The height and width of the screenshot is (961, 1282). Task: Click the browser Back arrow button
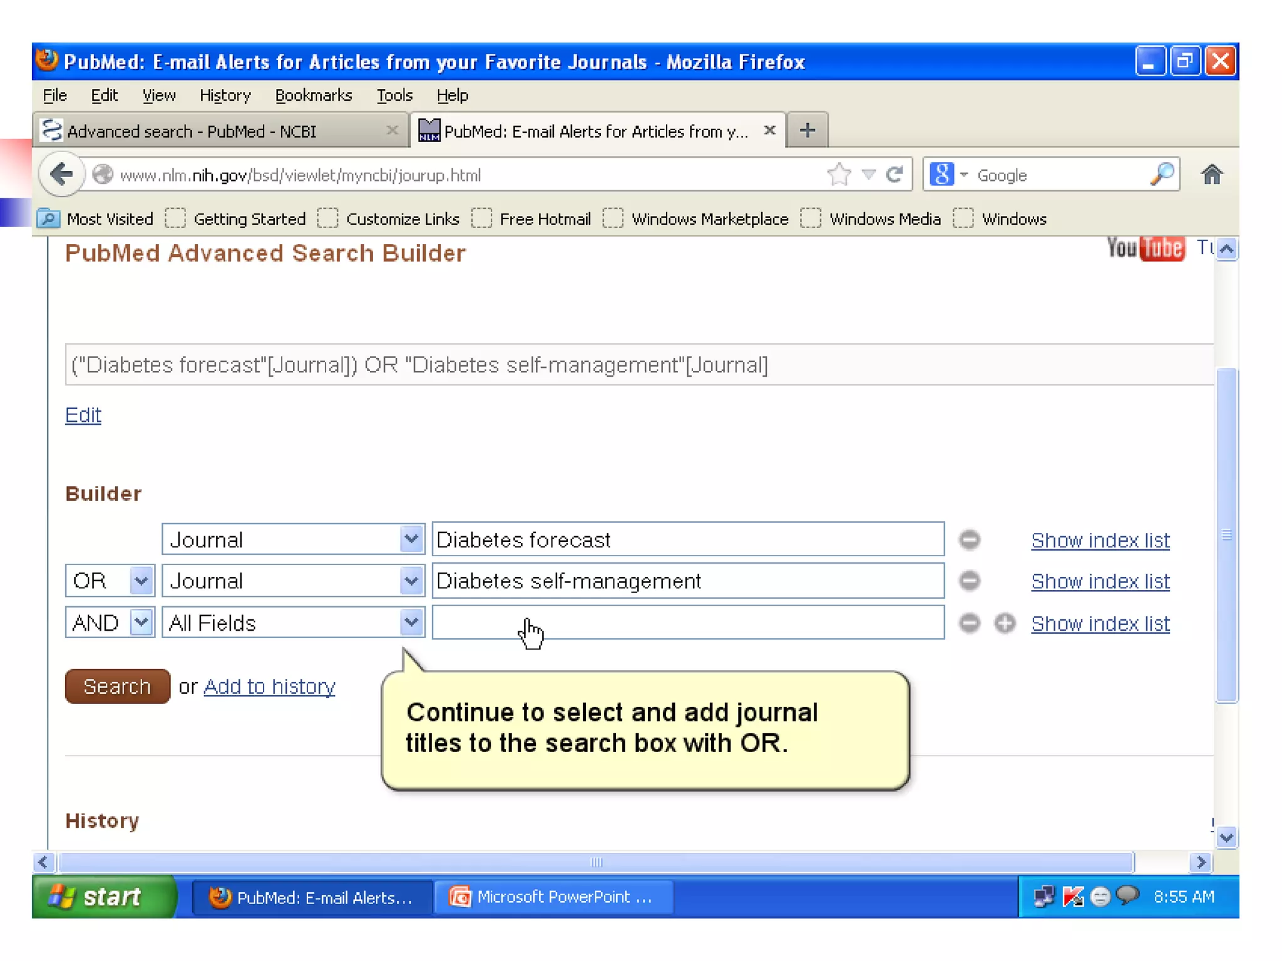61,175
